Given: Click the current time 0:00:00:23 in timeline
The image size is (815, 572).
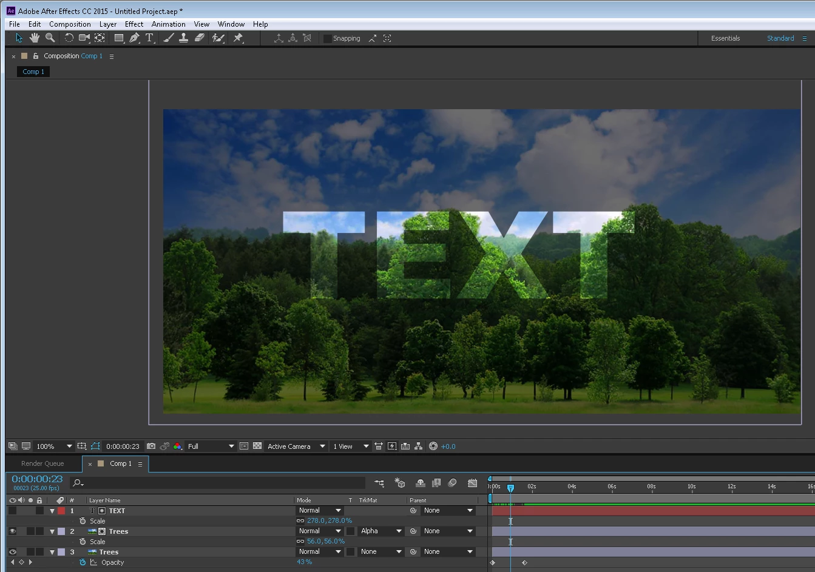Looking at the screenshot, I should click(37, 479).
